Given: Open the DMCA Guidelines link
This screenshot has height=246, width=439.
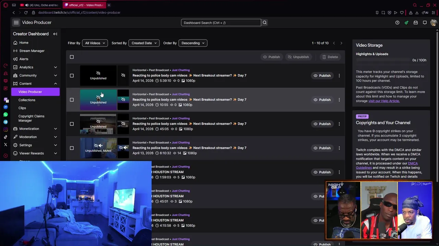Looking at the screenshot, I should pos(387,165).
